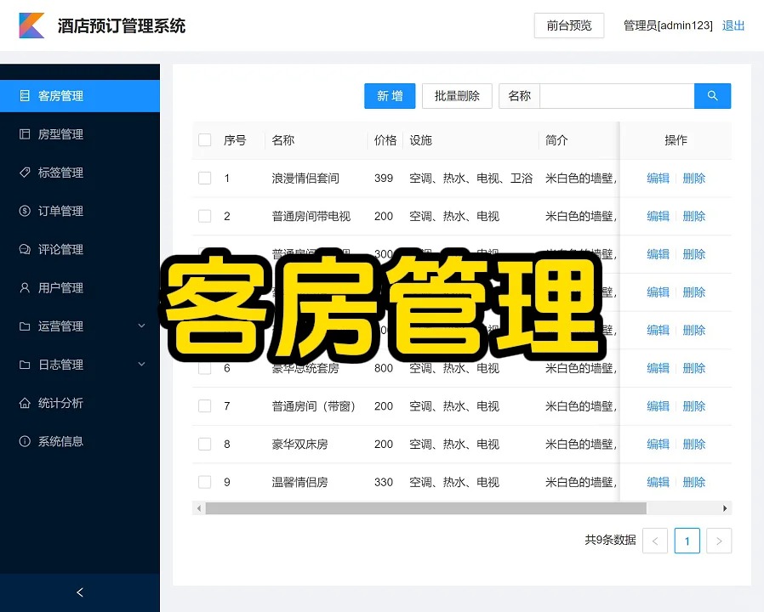The height and width of the screenshot is (612, 764).
Task: Open the 客房管理 menu item
Action: point(60,96)
